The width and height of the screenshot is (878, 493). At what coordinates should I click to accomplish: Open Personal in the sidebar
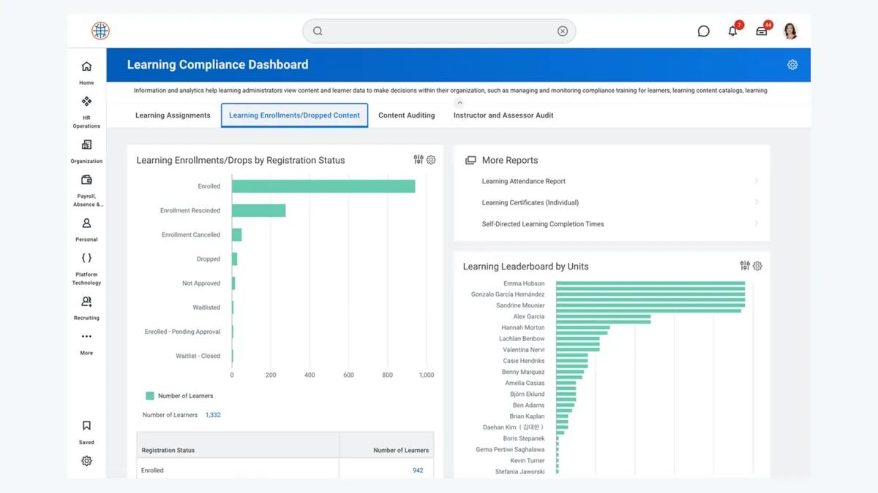[x=86, y=229]
